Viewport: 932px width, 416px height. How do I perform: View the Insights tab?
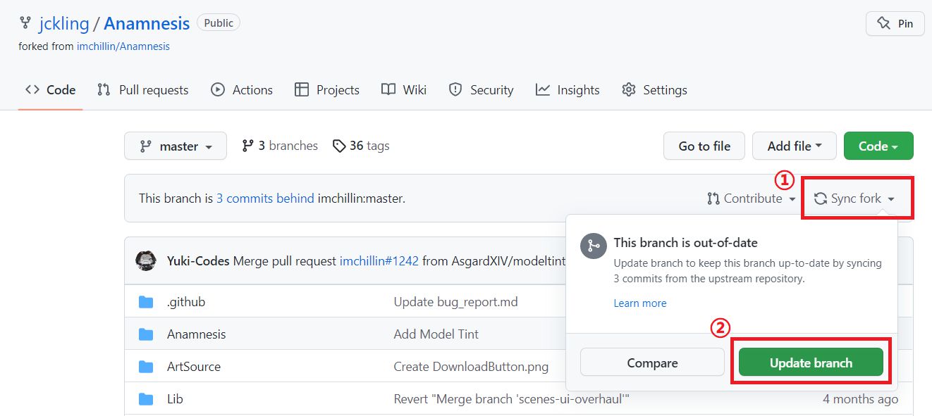click(568, 89)
